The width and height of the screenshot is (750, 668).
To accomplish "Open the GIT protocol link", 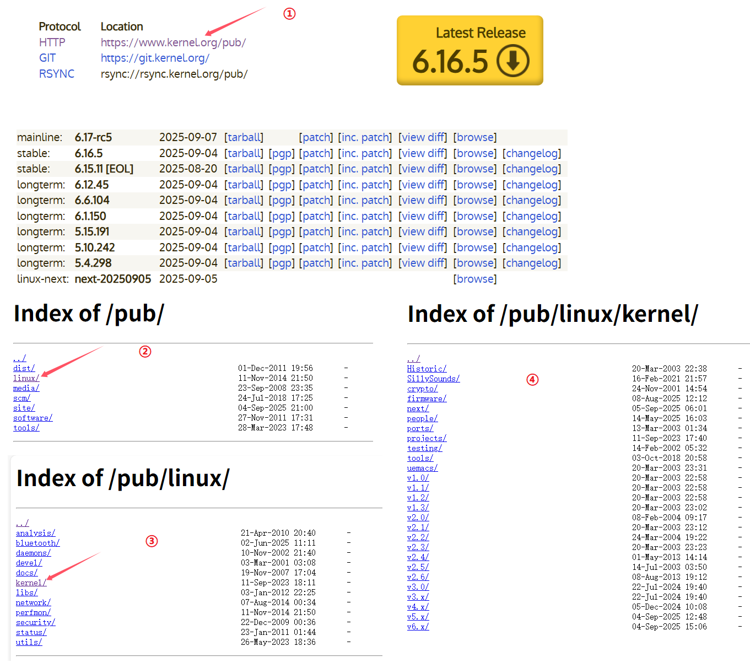I will [x=47, y=58].
